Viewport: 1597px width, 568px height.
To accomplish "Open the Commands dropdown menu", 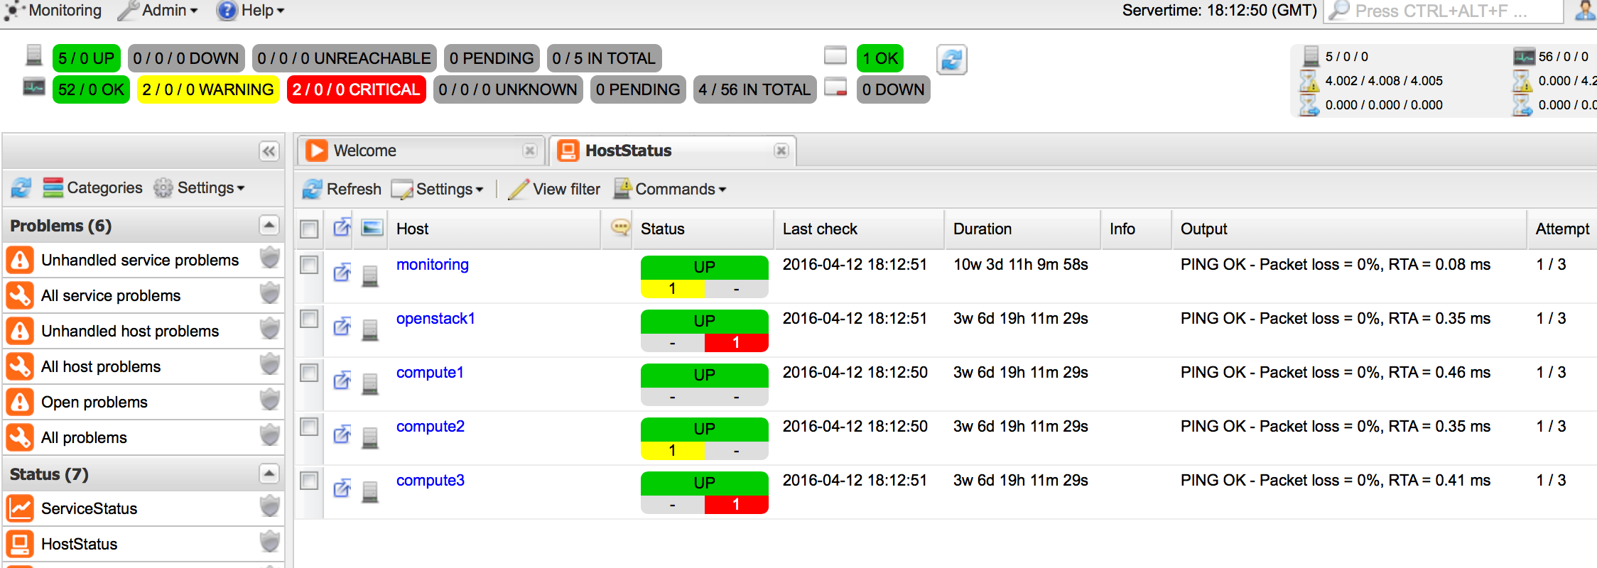I will [670, 190].
